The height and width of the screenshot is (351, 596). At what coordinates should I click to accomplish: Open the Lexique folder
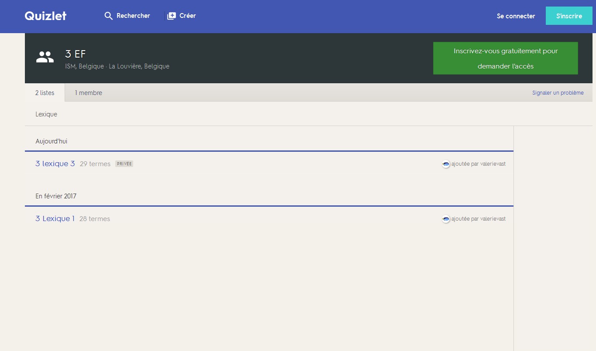pyautogui.click(x=46, y=114)
